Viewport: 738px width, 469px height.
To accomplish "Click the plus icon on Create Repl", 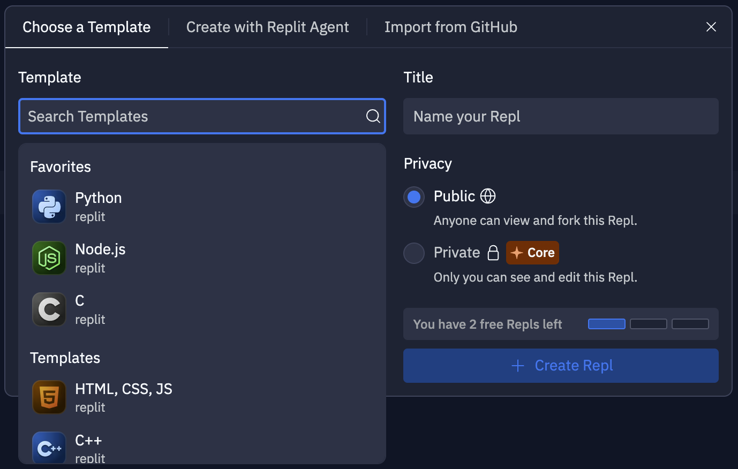I will [x=518, y=366].
